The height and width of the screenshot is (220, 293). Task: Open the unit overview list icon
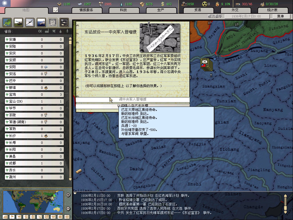coord(64,22)
